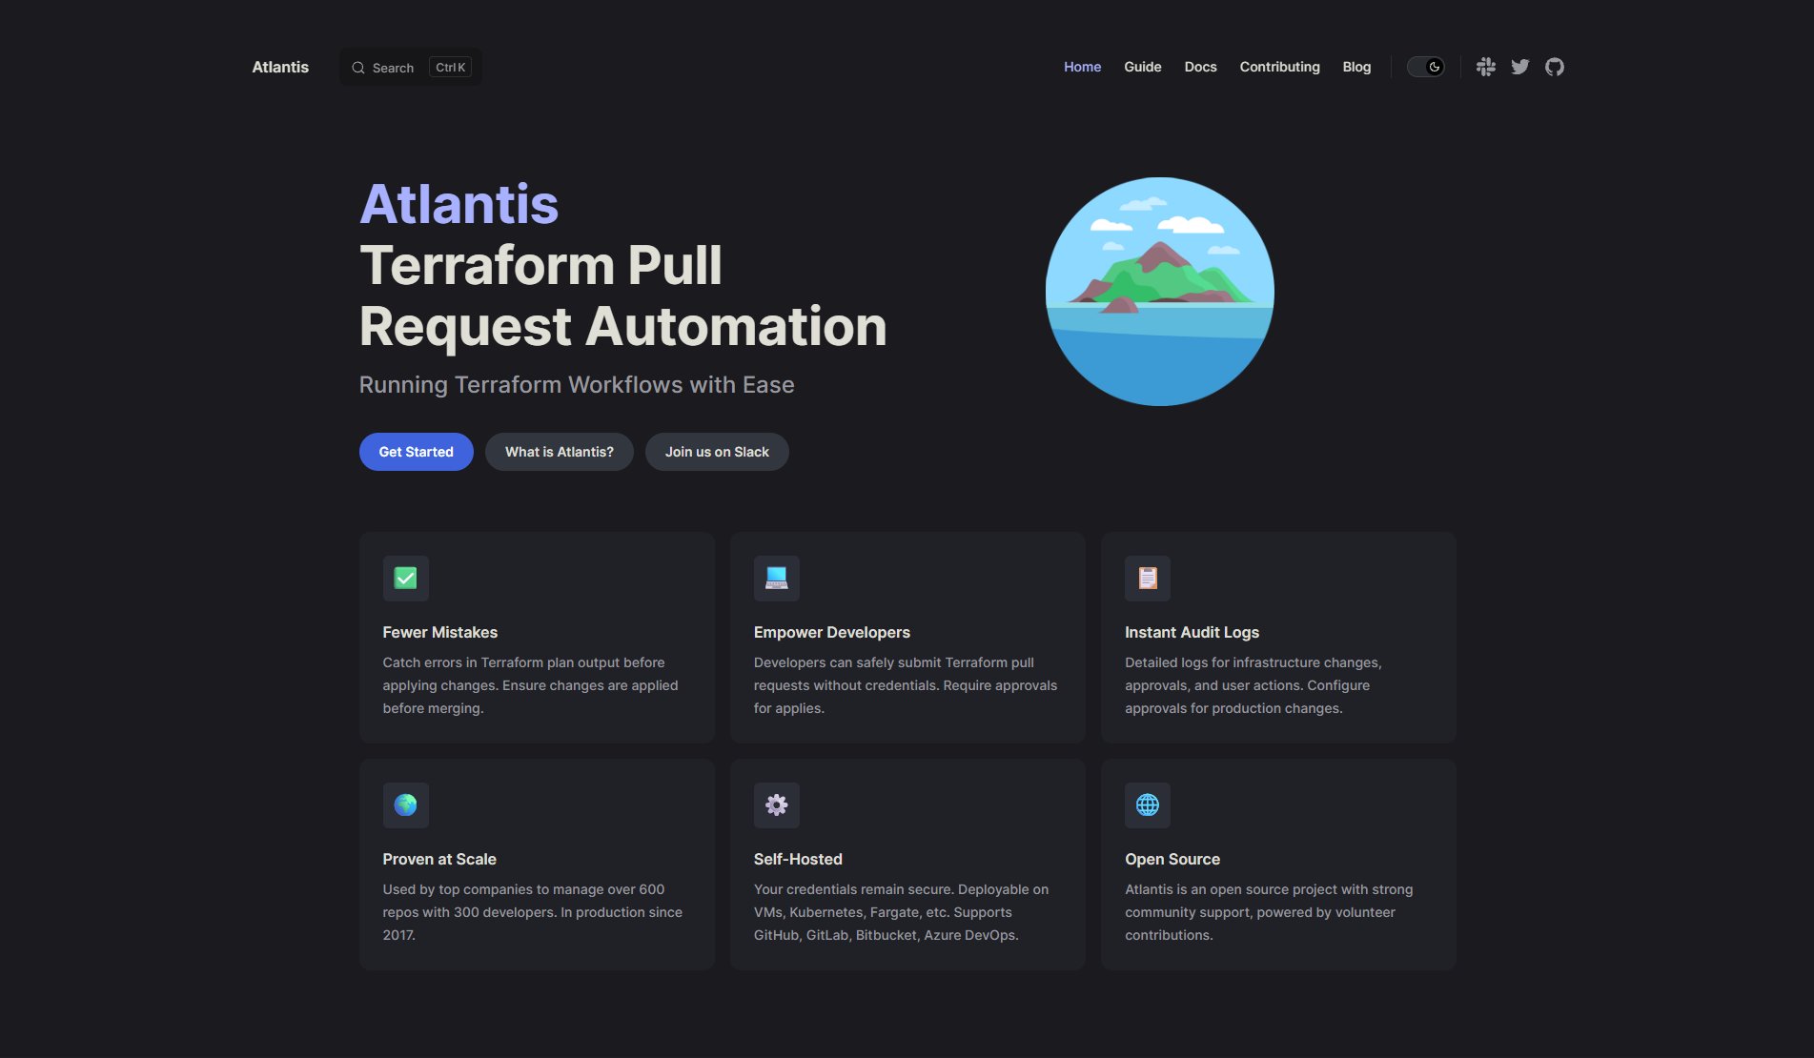Click the Atlantis site title link

pos(280,67)
